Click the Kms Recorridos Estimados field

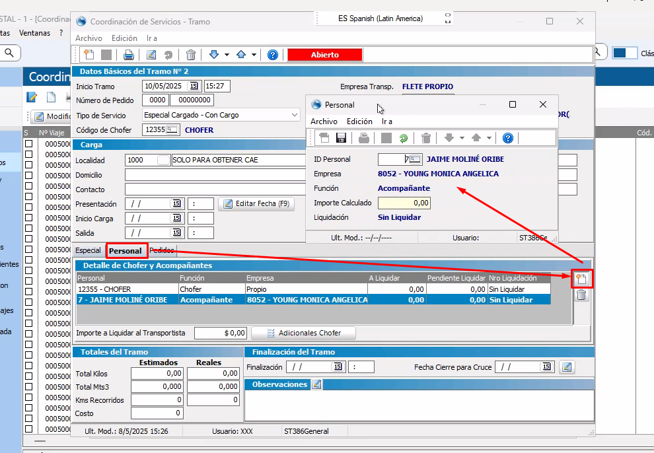tap(157, 400)
